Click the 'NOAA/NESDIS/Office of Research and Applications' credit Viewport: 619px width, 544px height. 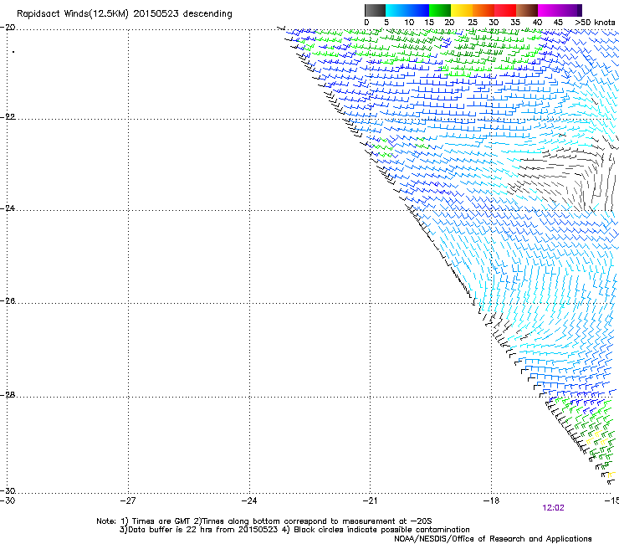493,539
